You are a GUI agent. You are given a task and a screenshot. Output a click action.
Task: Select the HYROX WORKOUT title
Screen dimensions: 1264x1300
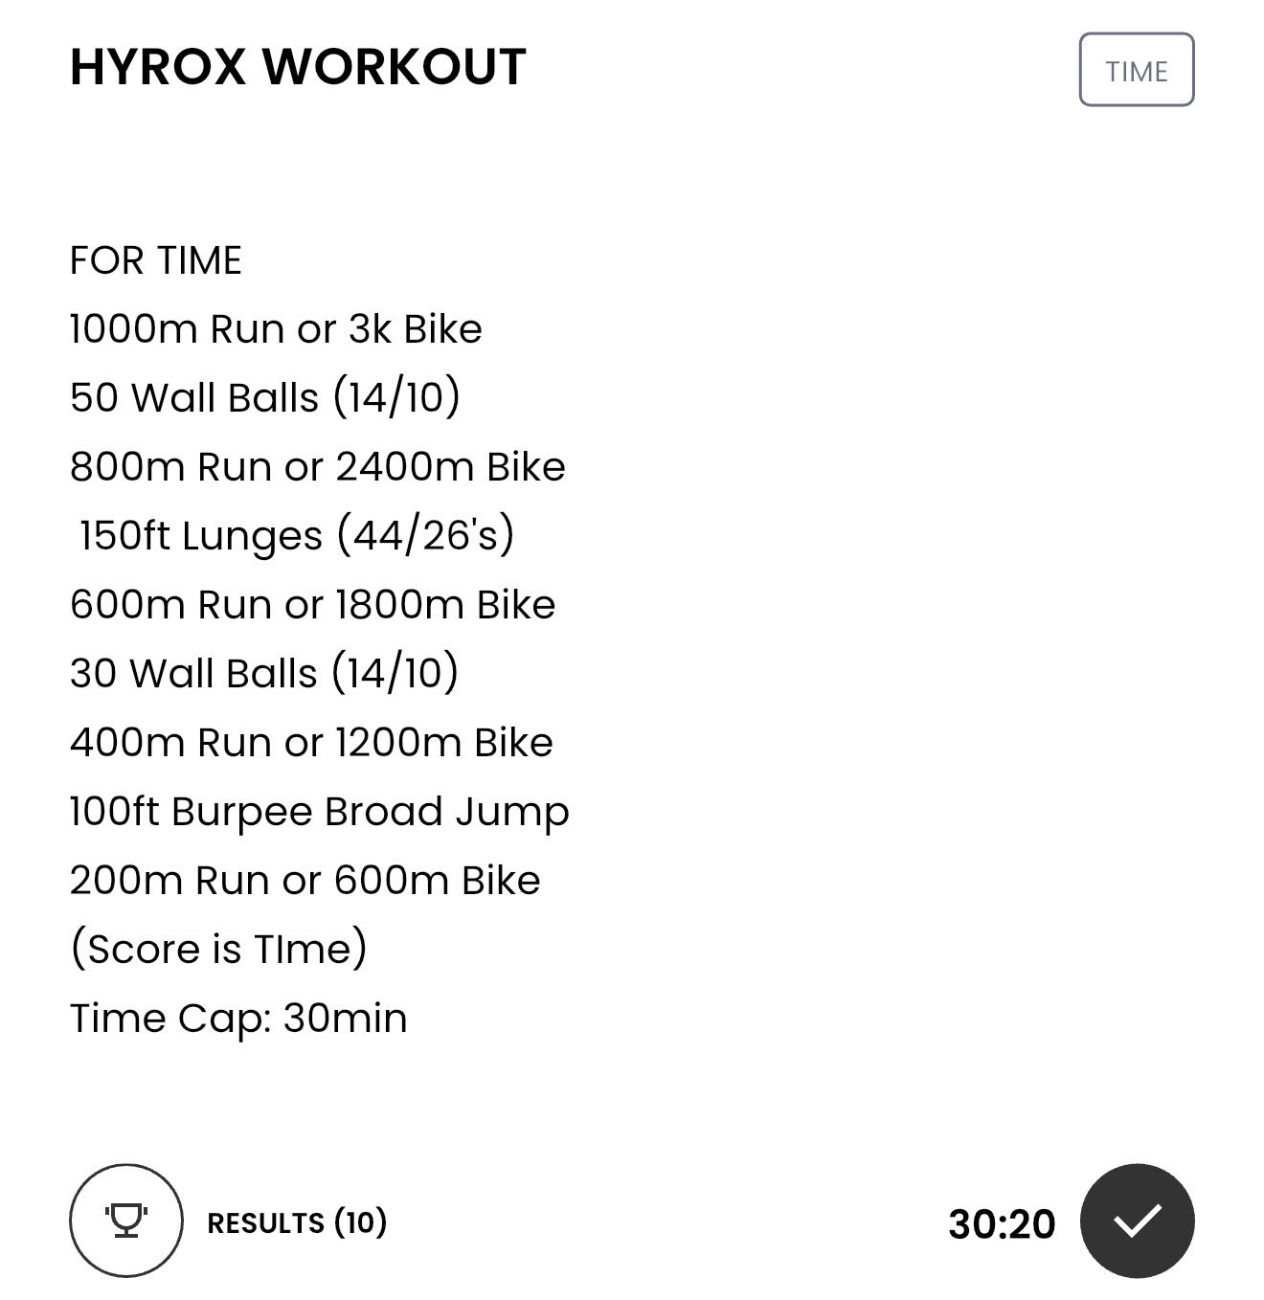[x=298, y=67]
